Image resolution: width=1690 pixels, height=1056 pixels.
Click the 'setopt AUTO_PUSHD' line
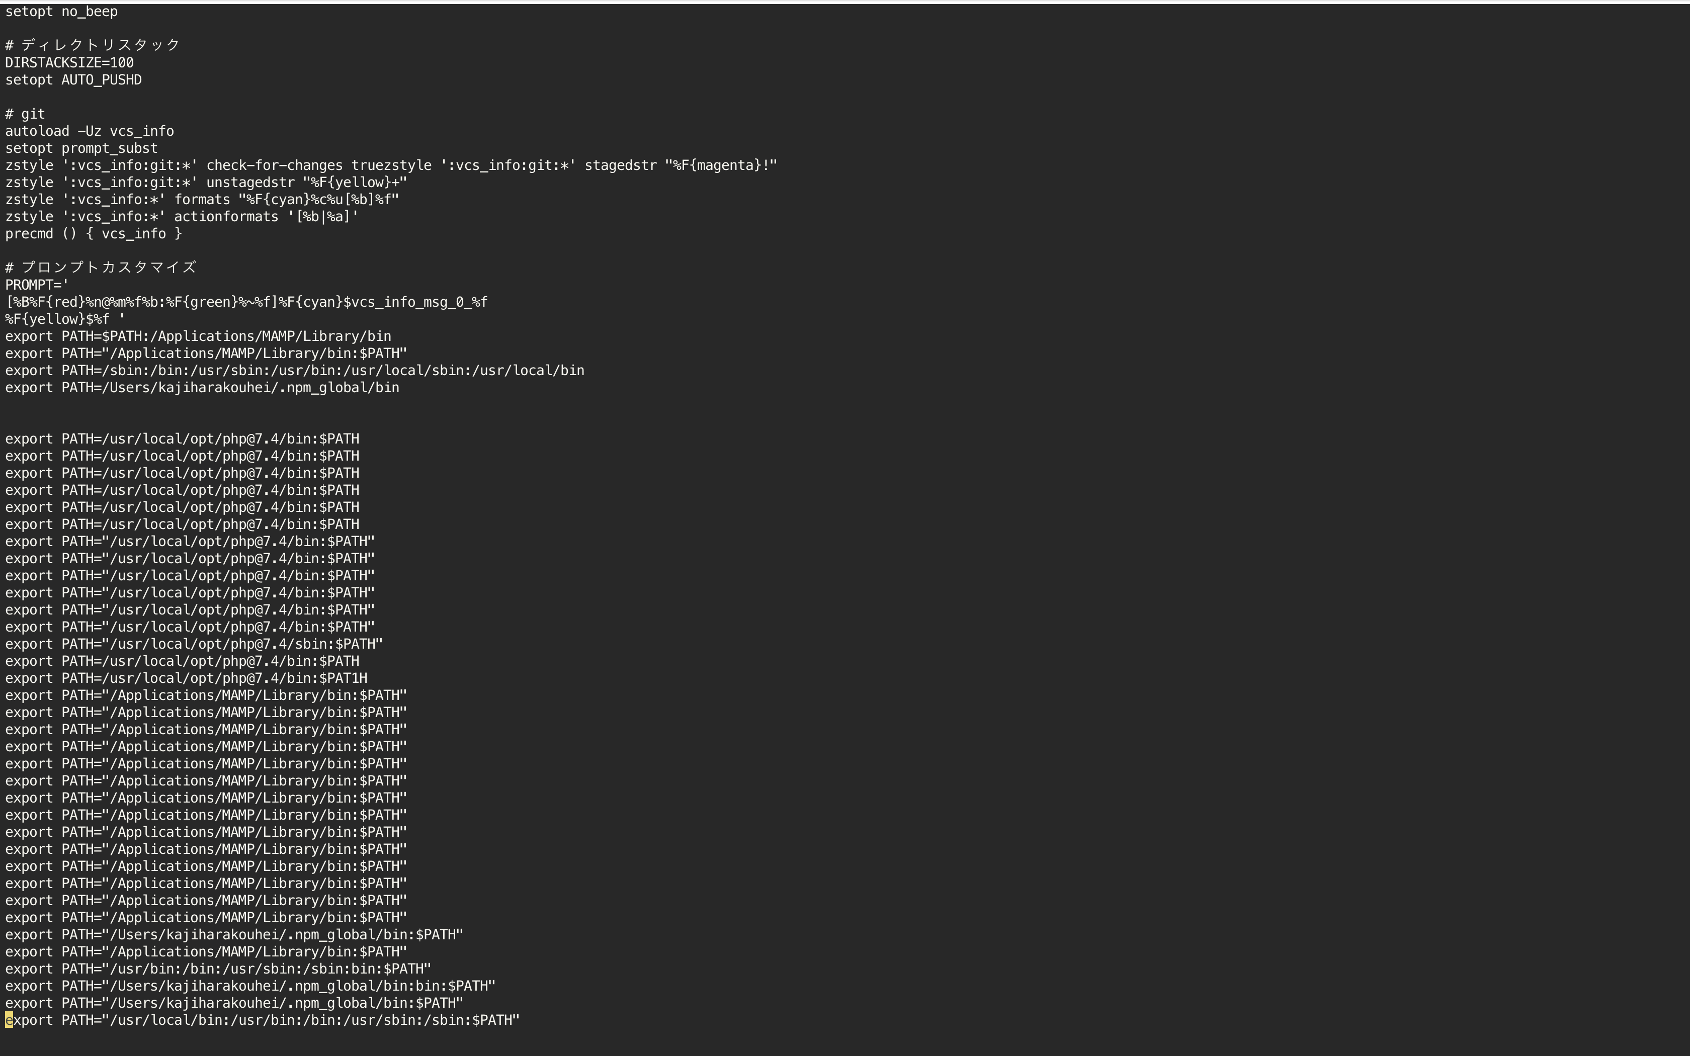[x=73, y=80]
